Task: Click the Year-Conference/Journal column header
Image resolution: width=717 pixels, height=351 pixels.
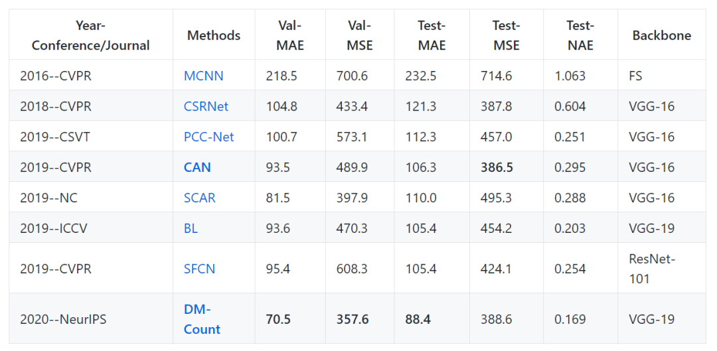Action: click(x=91, y=35)
